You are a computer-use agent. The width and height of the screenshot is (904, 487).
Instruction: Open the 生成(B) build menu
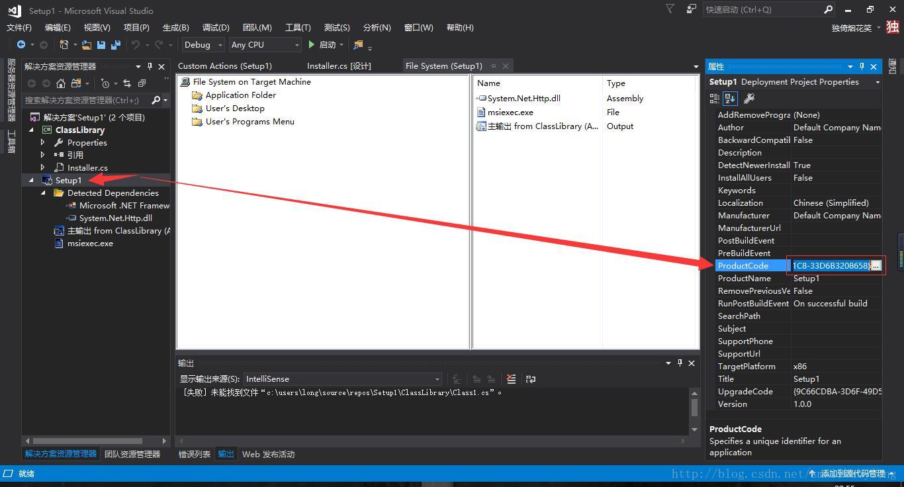click(x=176, y=27)
